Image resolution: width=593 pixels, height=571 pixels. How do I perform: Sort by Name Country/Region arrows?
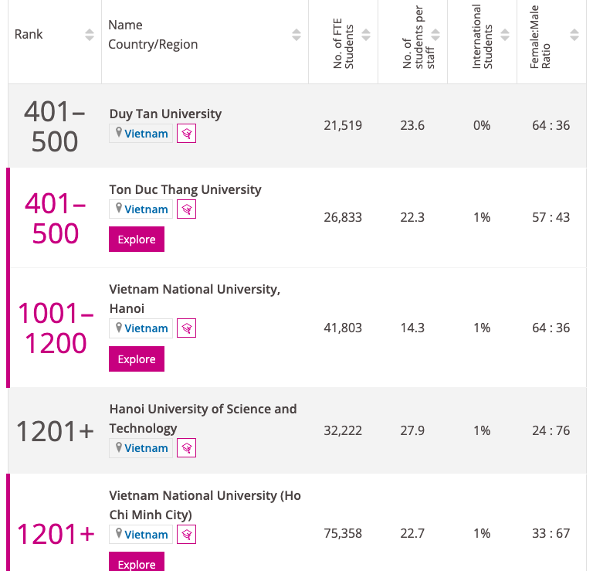click(296, 35)
